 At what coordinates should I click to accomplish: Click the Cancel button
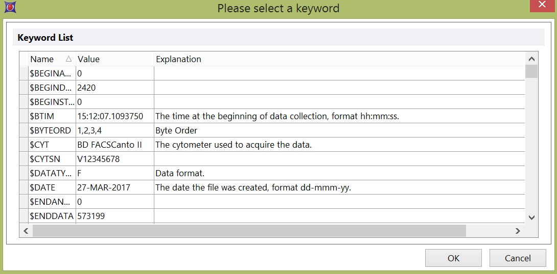tap(517, 258)
